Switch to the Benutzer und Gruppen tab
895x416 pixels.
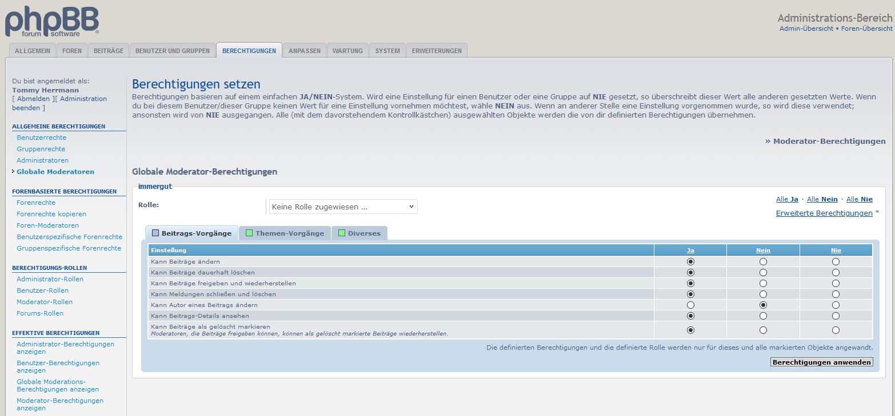173,51
